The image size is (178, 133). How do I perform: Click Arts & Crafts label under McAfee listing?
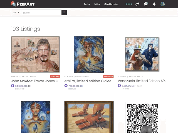point(29,76)
